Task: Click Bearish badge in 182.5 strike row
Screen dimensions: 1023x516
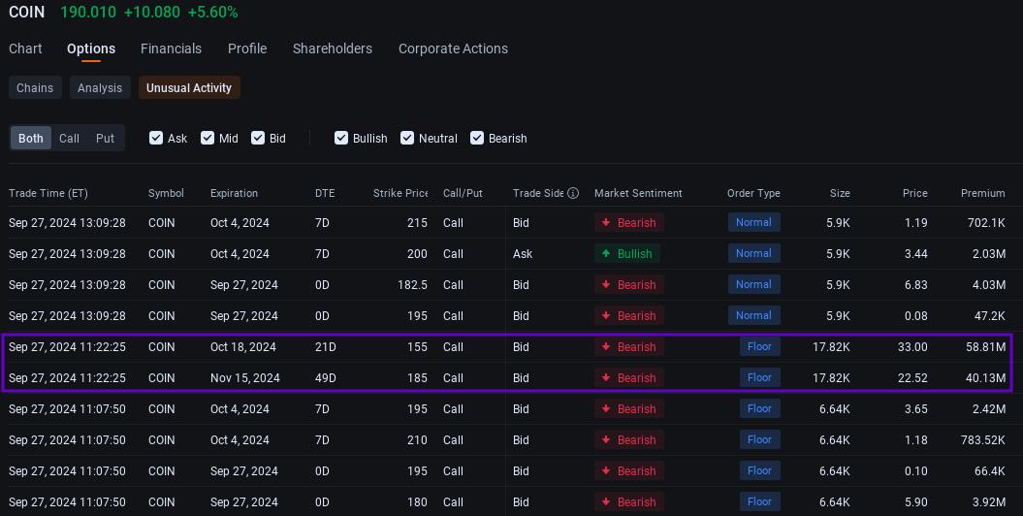Action: 629,284
